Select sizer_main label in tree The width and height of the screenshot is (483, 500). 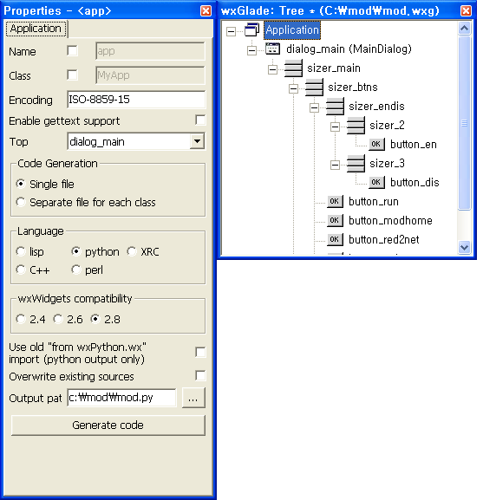click(334, 68)
